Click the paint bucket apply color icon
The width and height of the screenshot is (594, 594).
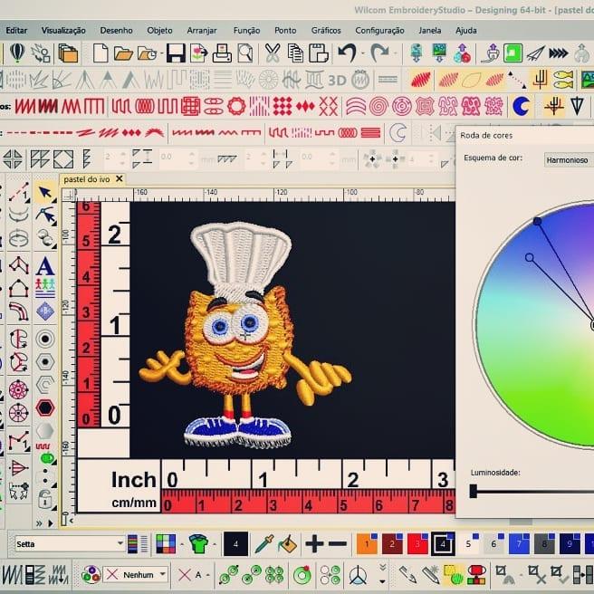point(287,543)
